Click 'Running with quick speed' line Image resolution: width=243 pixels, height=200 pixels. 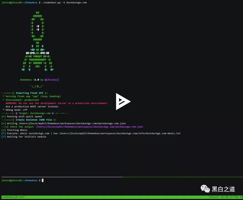22,116
